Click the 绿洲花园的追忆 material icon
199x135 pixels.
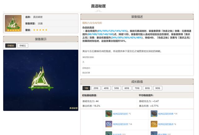tap(109, 114)
